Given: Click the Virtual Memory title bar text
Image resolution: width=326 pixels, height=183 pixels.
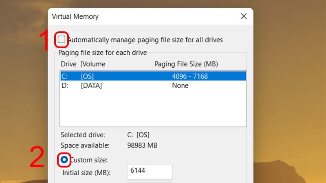Looking at the screenshot, I should pyautogui.click(x=75, y=17).
